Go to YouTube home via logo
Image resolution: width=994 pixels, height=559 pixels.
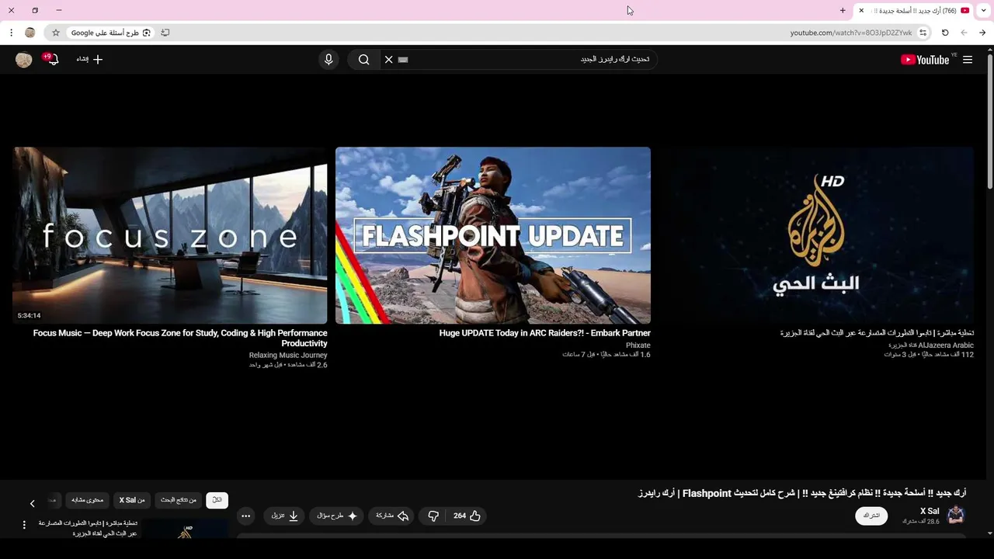click(x=925, y=60)
